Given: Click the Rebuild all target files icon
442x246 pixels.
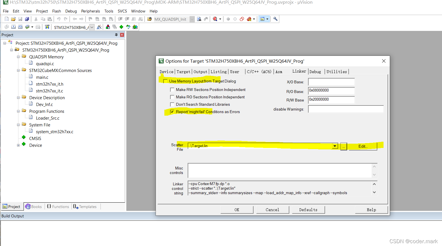Looking at the screenshot, I should (x=20, y=27).
